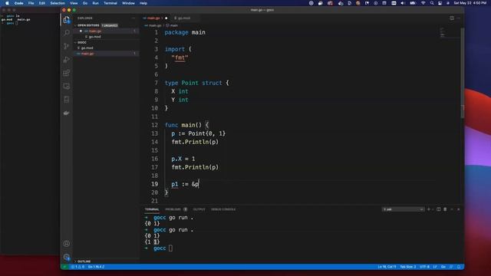
Task: Open the terminal shell selector dropdown
Action: click(403, 209)
